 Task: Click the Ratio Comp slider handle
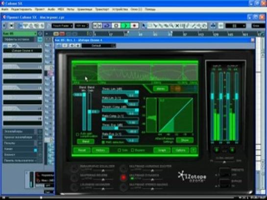[x=104, y=119]
